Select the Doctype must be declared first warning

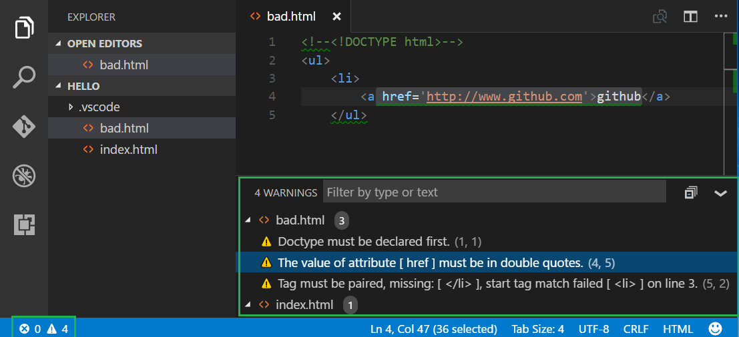pyautogui.click(x=487, y=242)
